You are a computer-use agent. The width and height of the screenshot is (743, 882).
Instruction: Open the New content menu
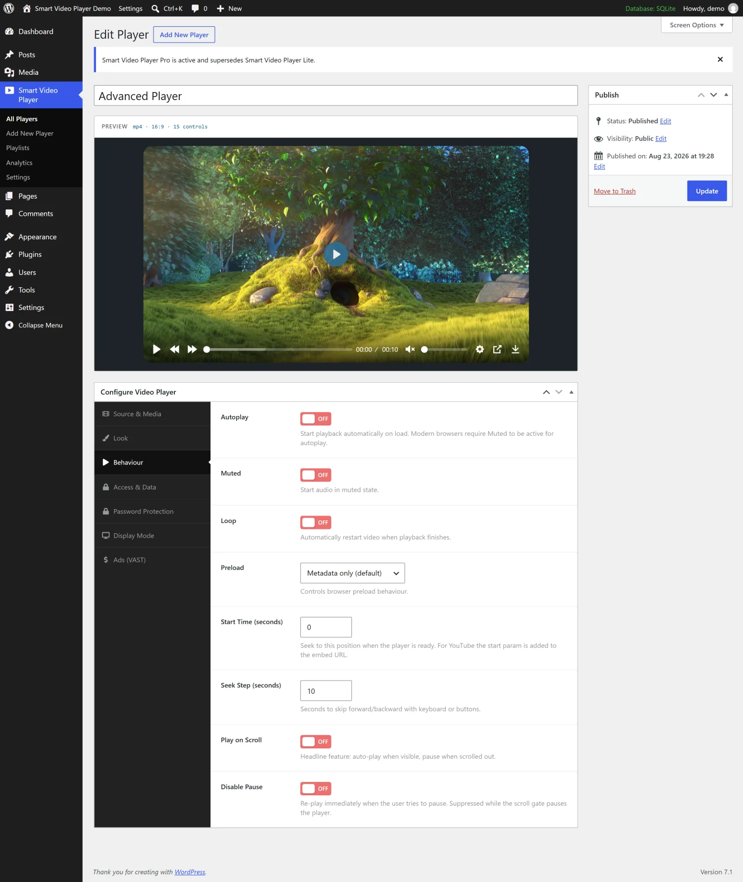229,8
